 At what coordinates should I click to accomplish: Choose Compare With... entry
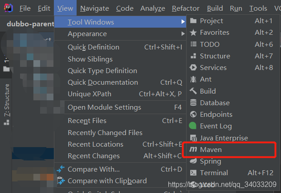tap(120, 169)
